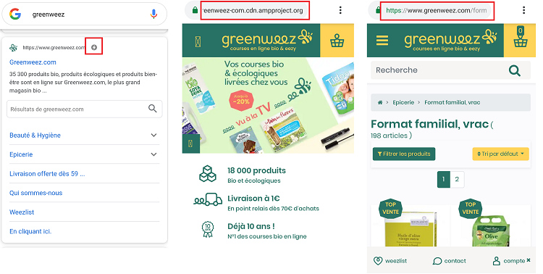Click 'Résultats de greenweez.com' search field
The image size is (543, 274).
click(85, 109)
